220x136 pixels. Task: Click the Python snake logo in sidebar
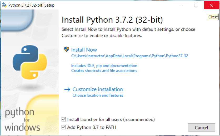tap(30, 62)
